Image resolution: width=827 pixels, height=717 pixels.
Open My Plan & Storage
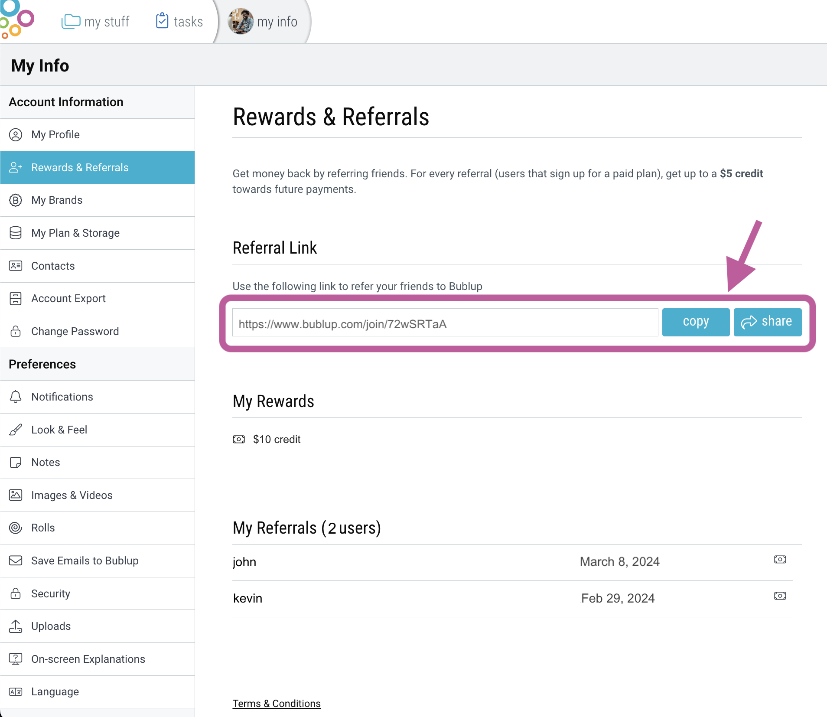pos(97,233)
